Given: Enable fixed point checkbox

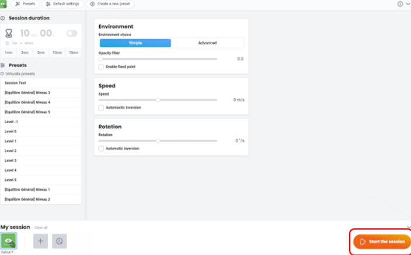Looking at the screenshot, I should [102, 67].
